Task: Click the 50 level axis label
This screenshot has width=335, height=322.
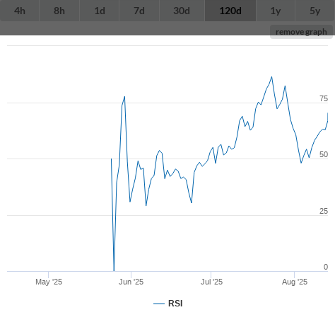Action: coord(324,154)
